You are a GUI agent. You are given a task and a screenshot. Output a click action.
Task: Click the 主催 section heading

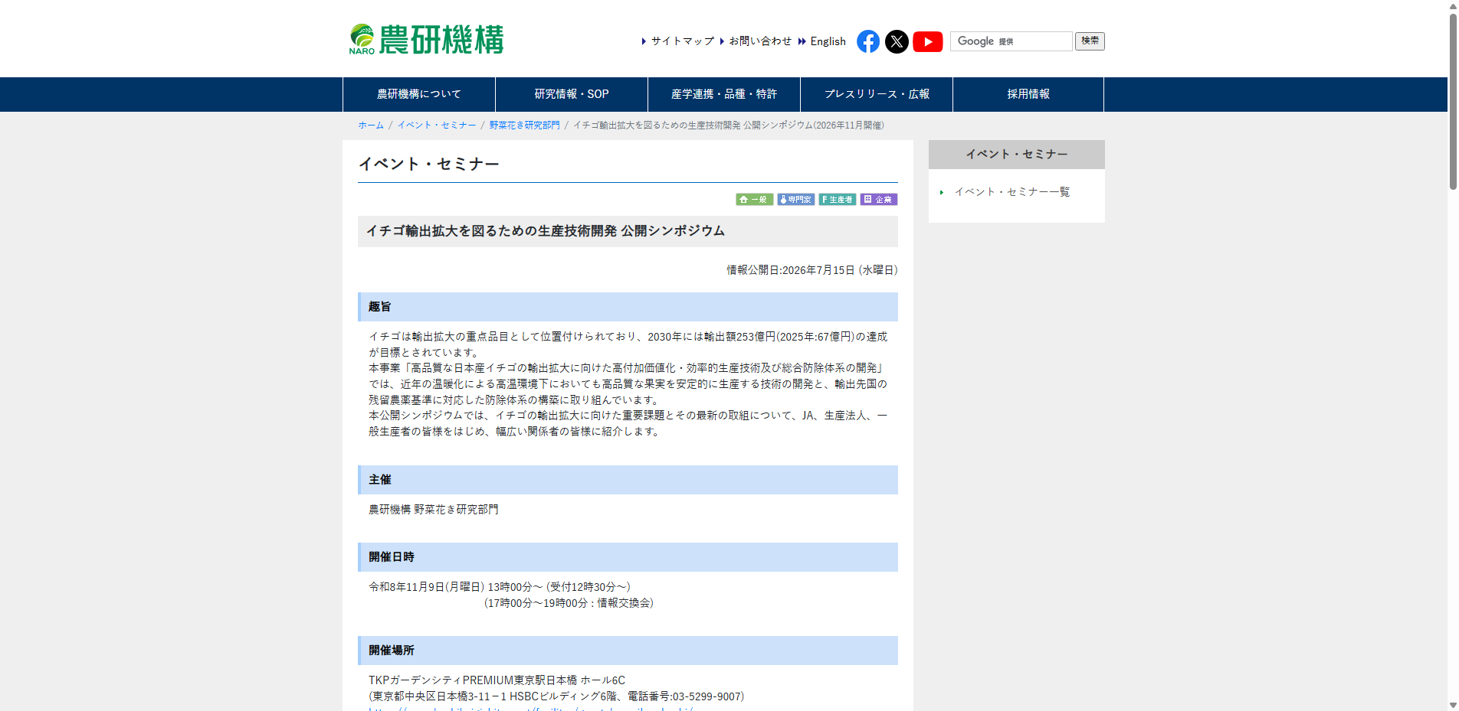[x=628, y=480]
